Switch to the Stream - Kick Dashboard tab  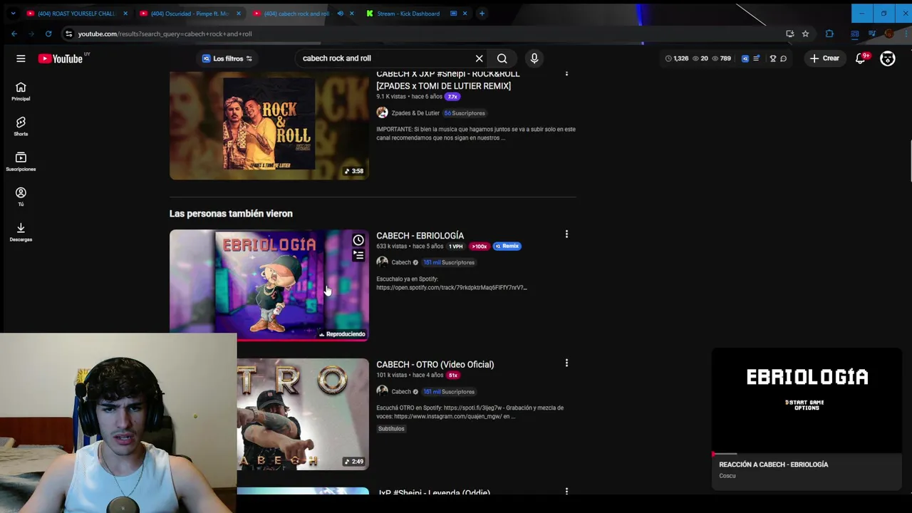408,14
